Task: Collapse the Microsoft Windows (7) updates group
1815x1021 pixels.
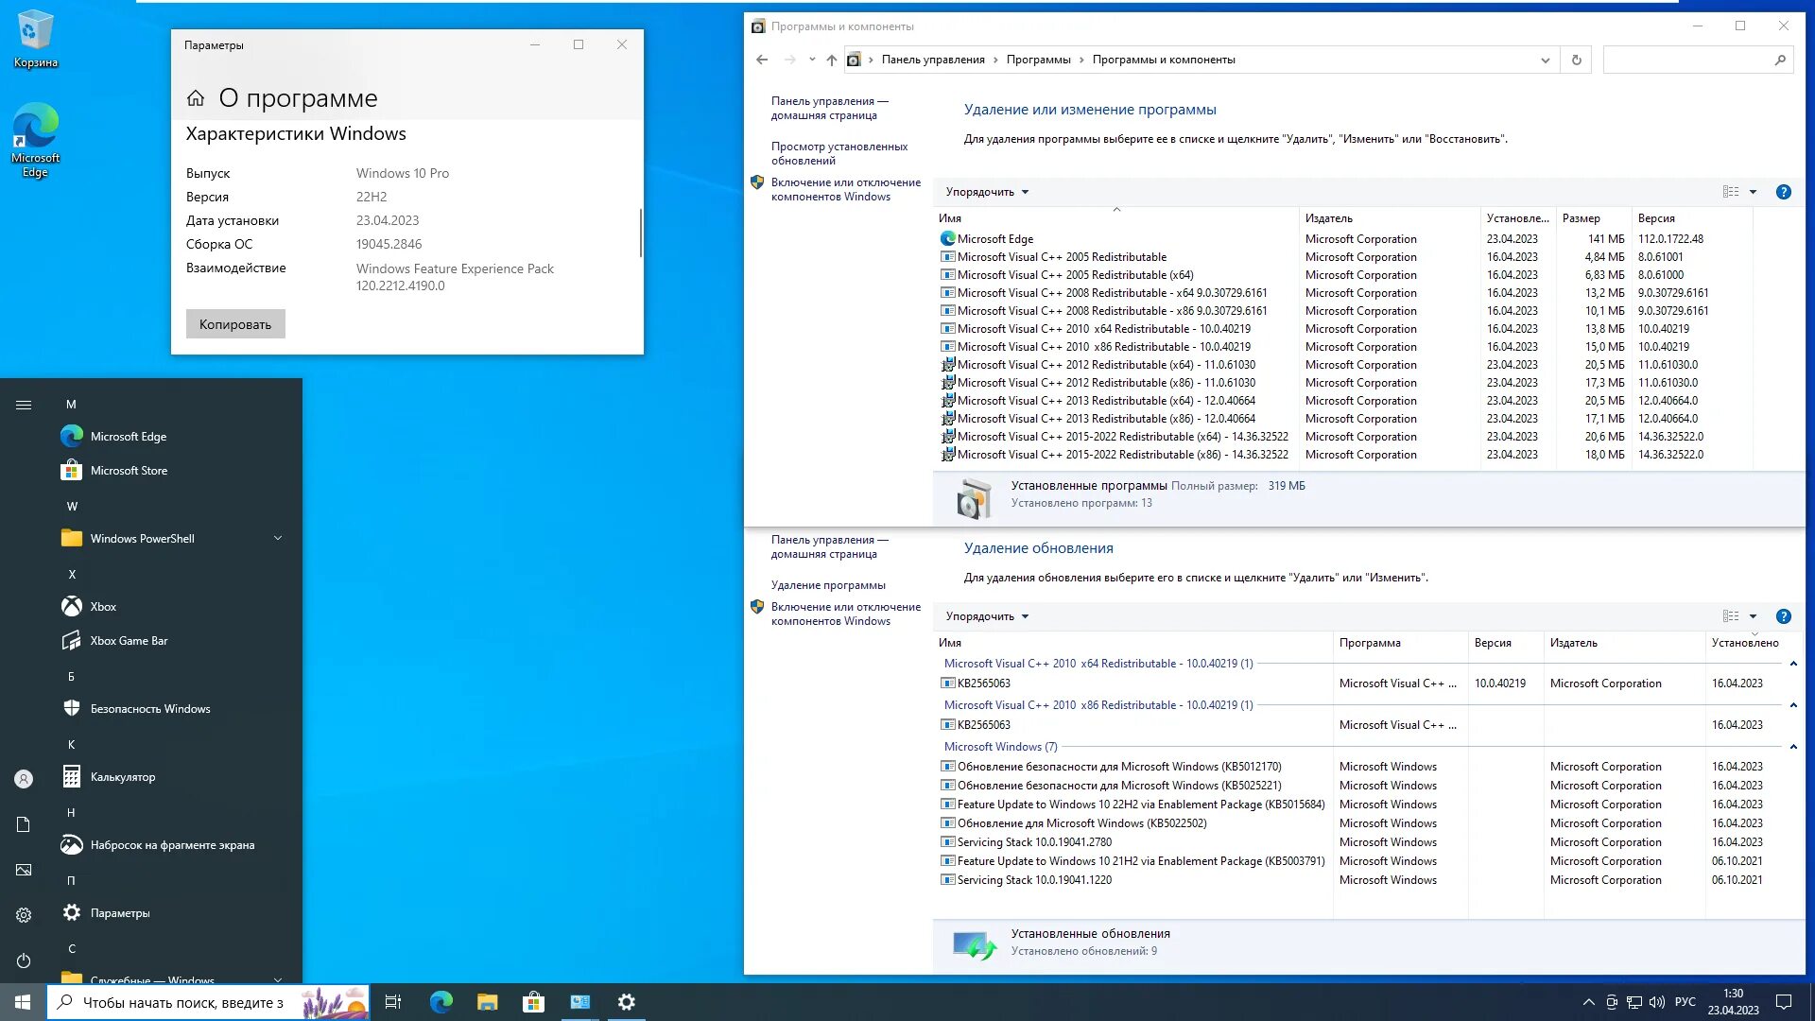Action: tap(1792, 747)
